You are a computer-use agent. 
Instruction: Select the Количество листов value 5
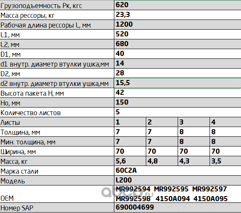pyautogui.click(x=178, y=112)
